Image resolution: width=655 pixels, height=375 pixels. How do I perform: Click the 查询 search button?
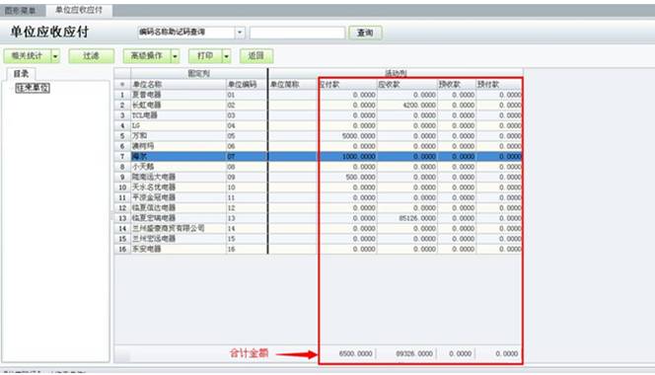click(365, 33)
